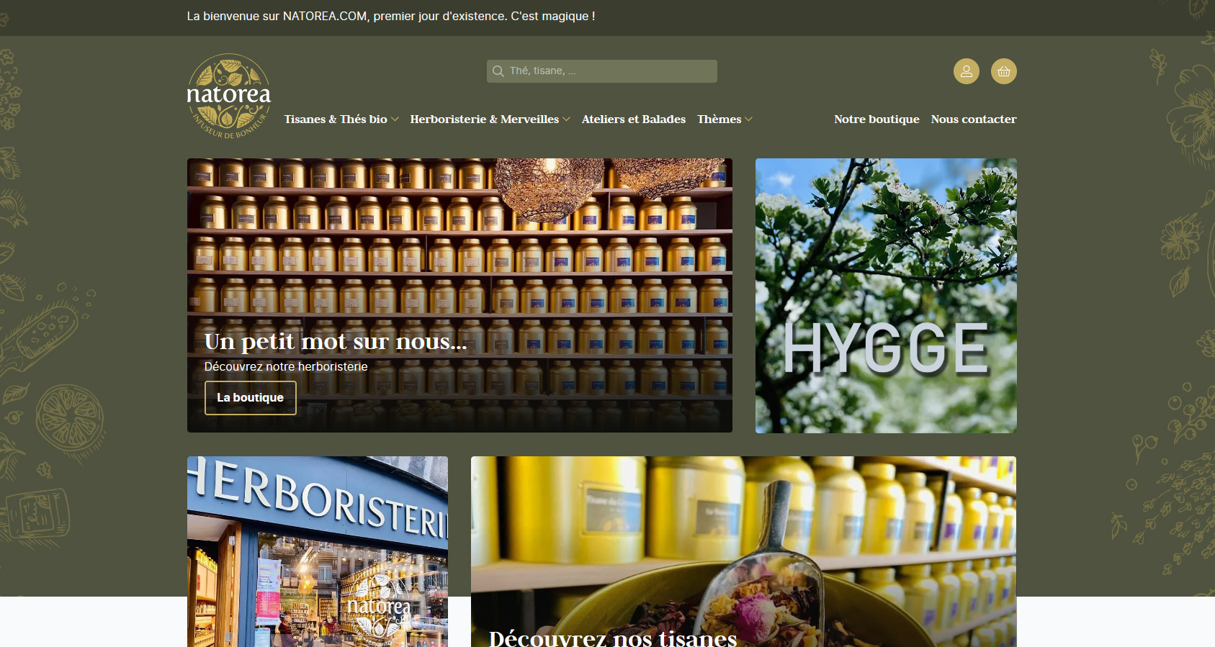The image size is (1215, 647).
Task: Click the La boutique button
Action: click(x=250, y=398)
